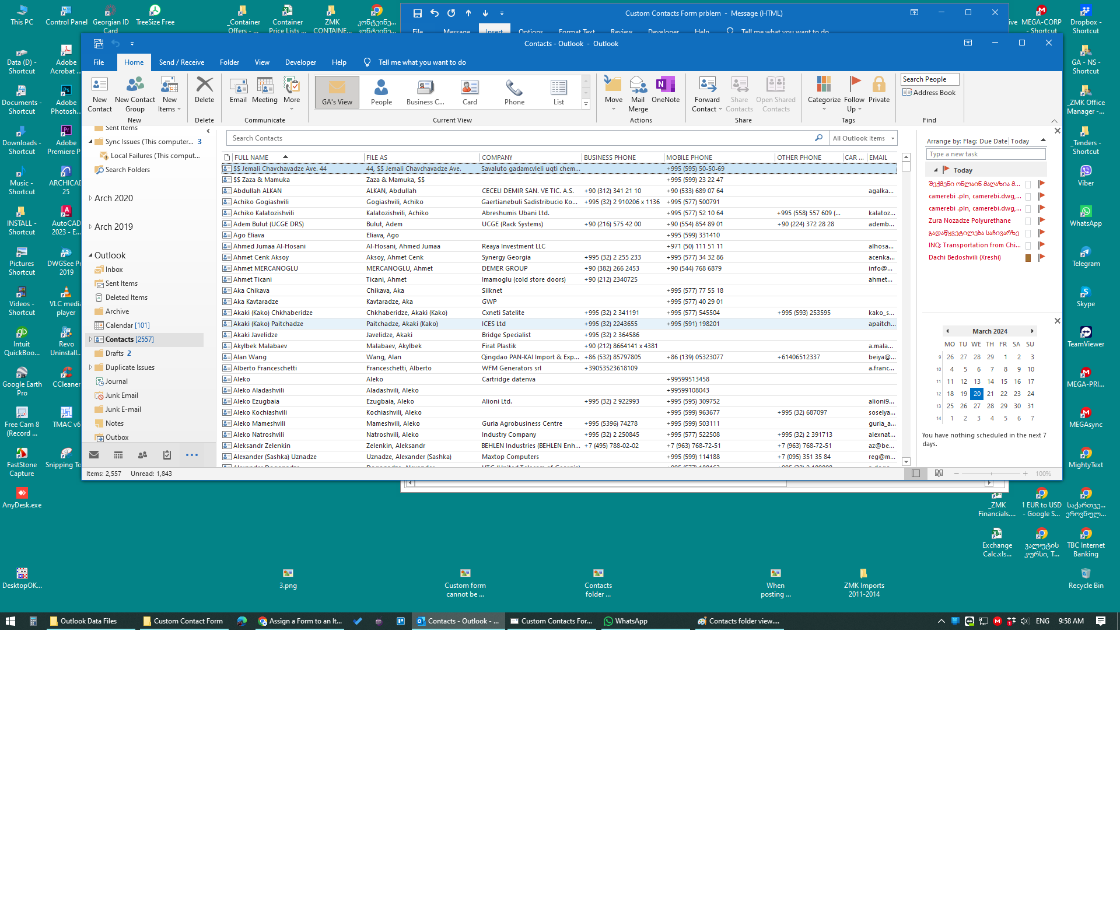Viewport: 1120px width, 918px height.
Task: Expand the Duplicate Issues folder
Action: coord(90,367)
